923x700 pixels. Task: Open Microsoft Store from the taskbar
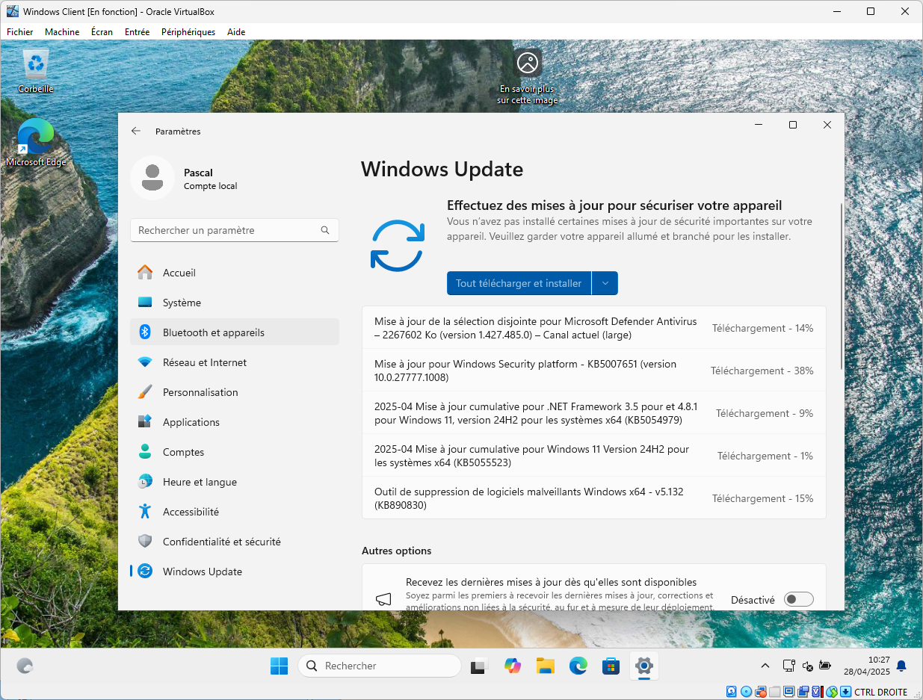611,666
